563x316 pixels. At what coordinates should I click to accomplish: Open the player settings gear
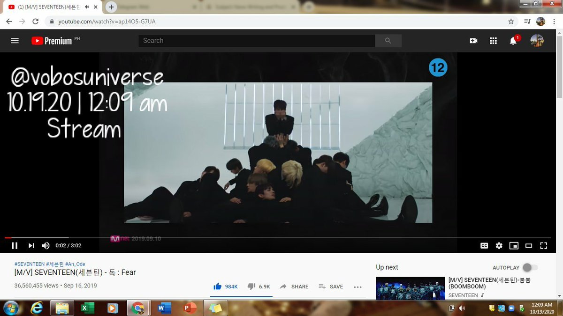pos(499,245)
